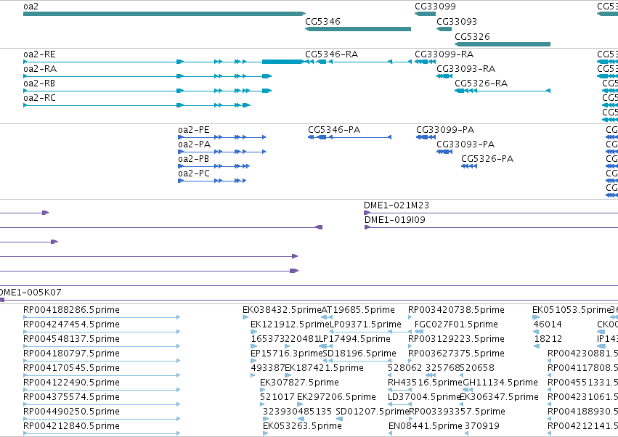Click EK307827.5prime EST label
This screenshot has width=618, height=437.
(x=299, y=383)
